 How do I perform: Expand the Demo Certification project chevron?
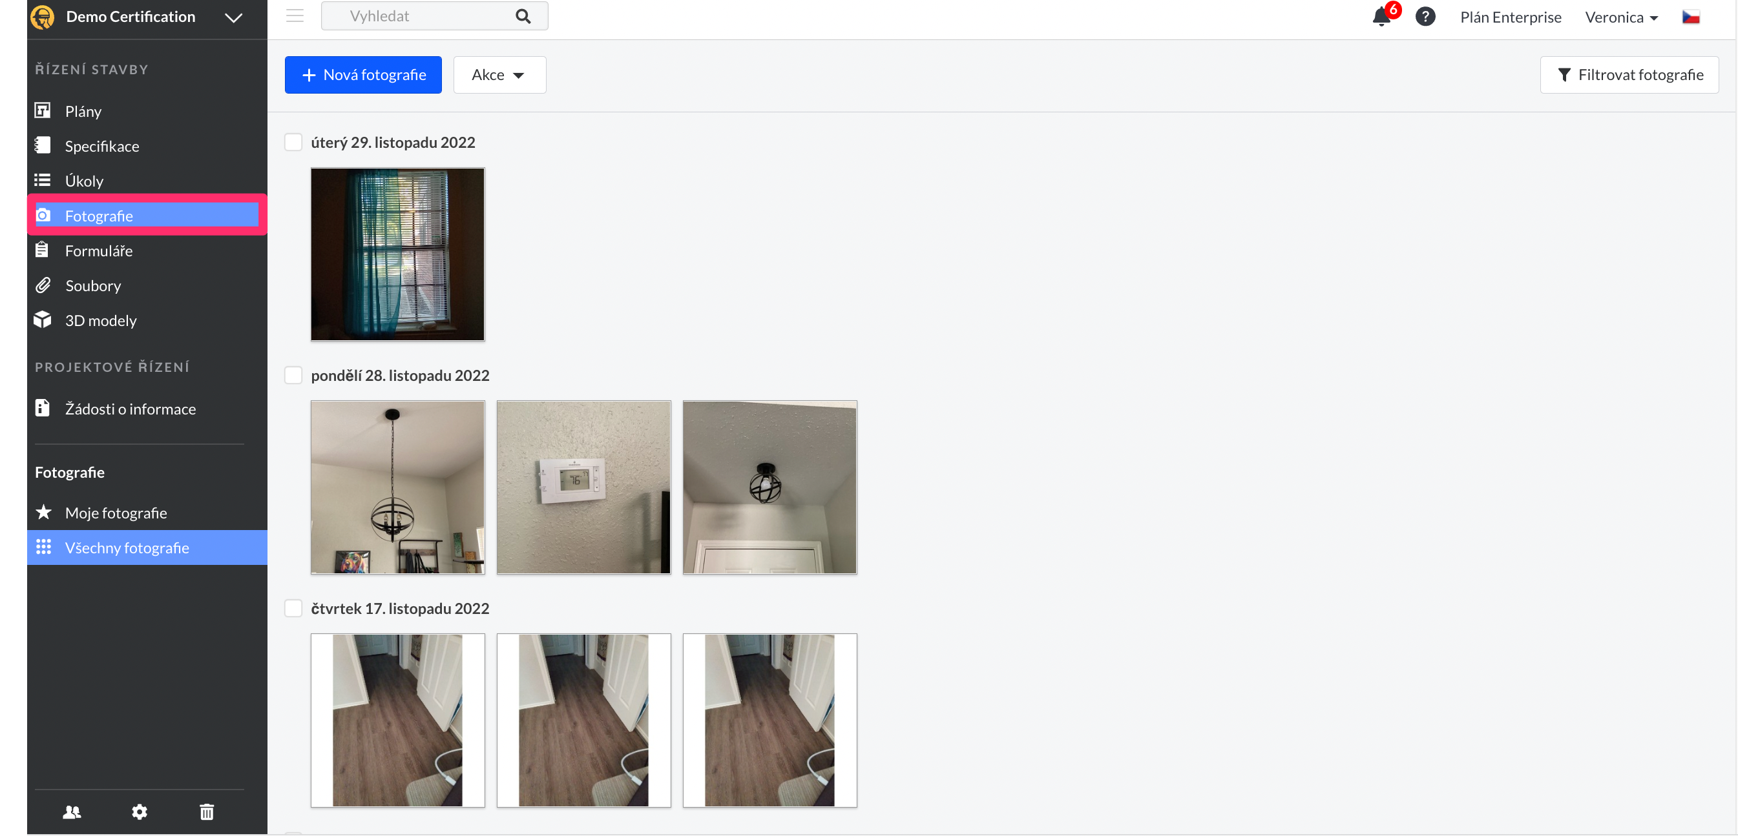point(233,17)
